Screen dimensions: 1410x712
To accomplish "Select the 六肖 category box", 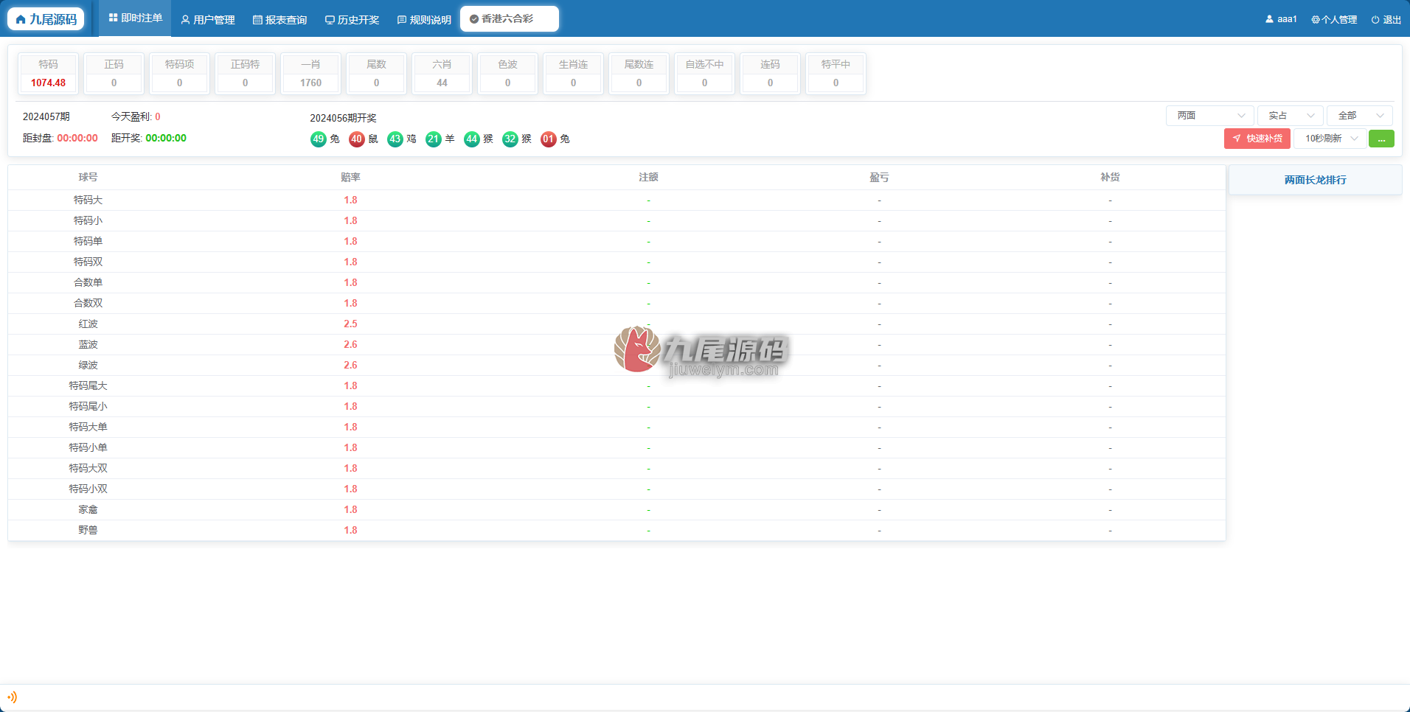I will 442,74.
